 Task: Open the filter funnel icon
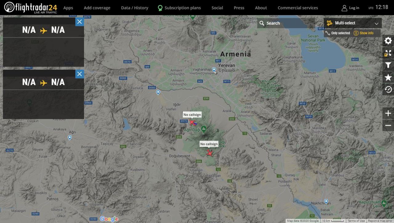[x=388, y=65]
